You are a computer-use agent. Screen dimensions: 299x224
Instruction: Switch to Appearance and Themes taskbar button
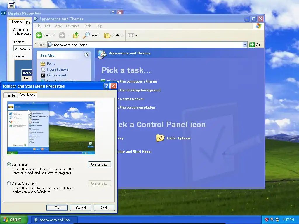coord(54,220)
